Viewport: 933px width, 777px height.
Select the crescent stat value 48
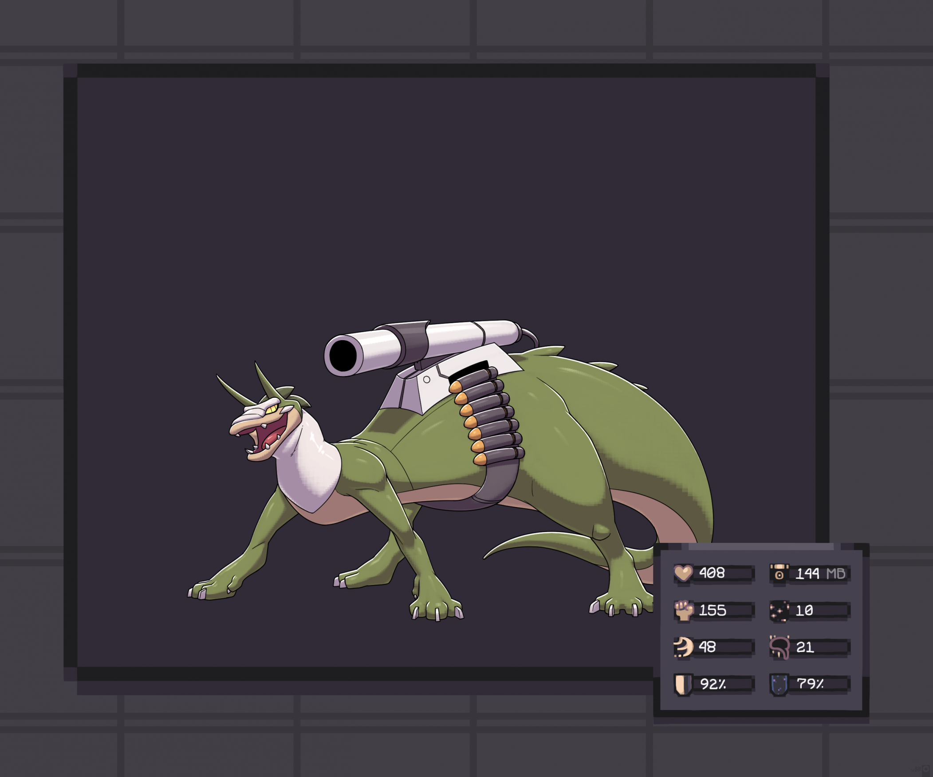[x=707, y=647]
